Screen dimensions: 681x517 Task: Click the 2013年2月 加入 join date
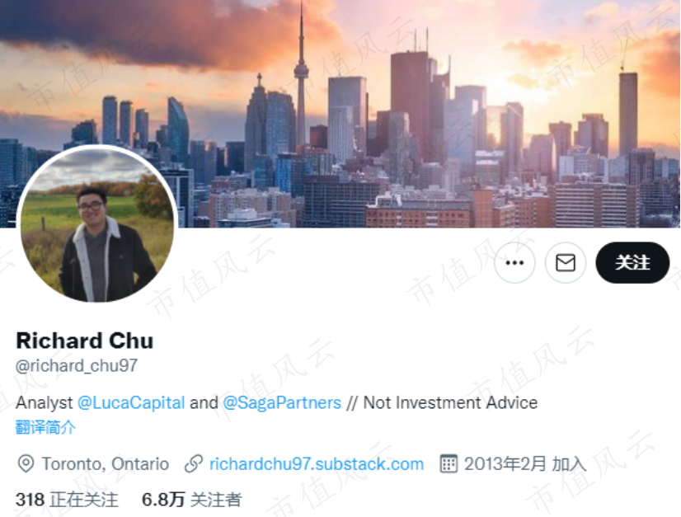525,464
